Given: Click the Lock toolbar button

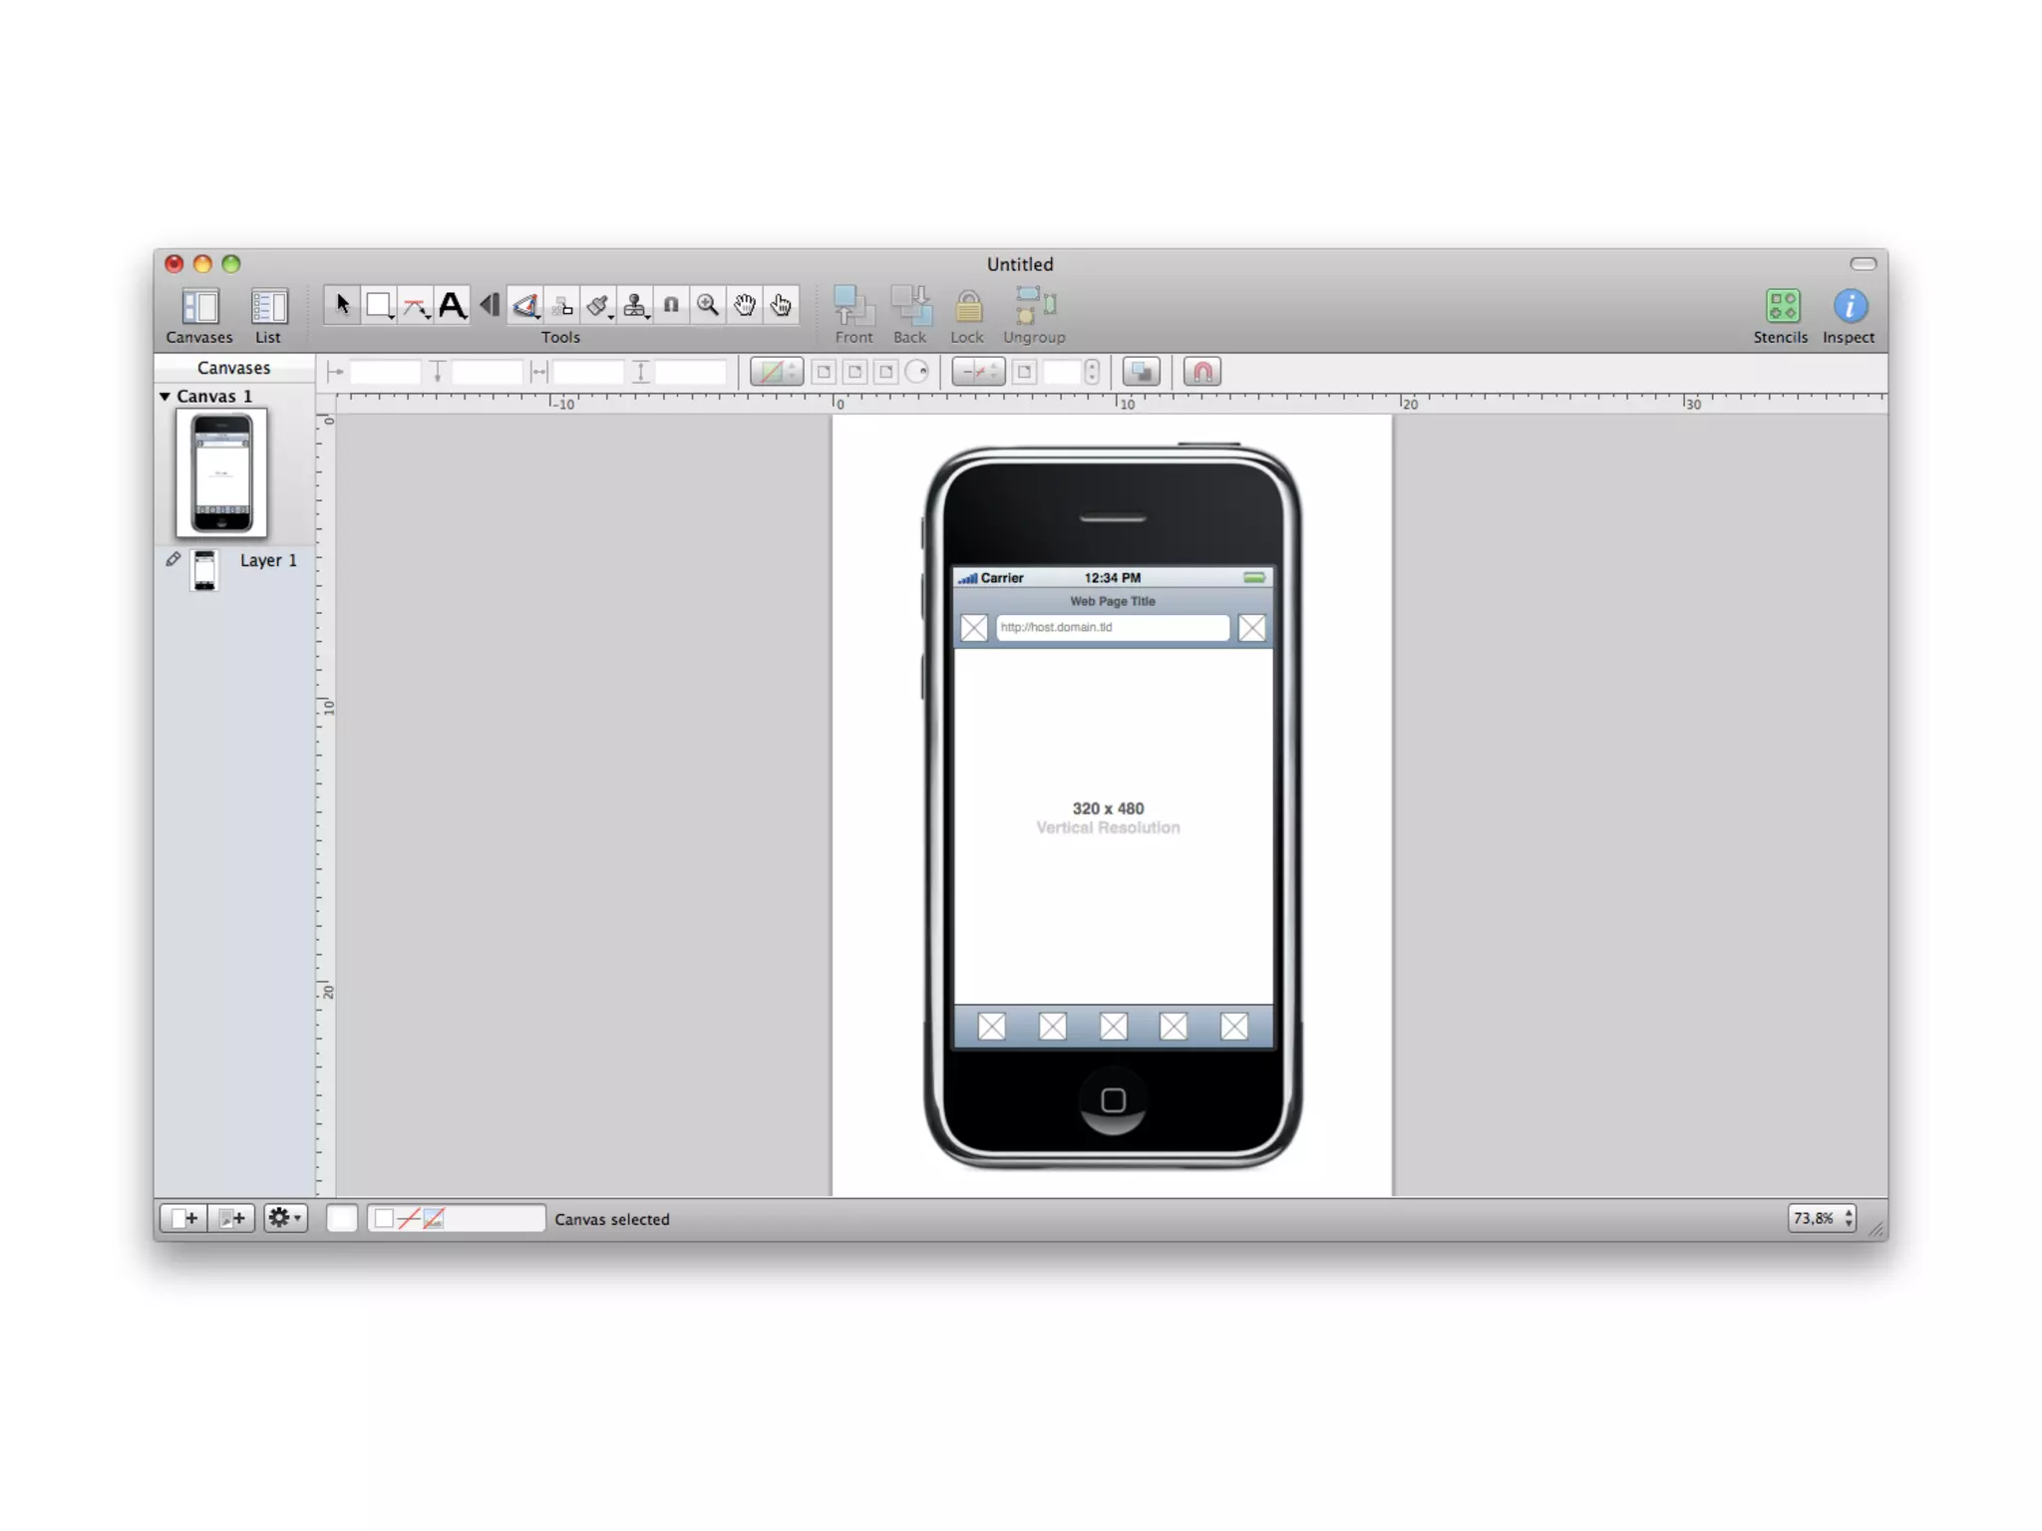Looking at the screenshot, I should 967,315.
